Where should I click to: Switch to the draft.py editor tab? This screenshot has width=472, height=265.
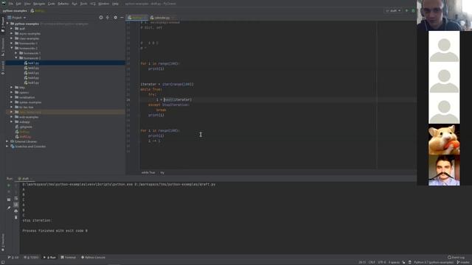[x=136, y=18]
